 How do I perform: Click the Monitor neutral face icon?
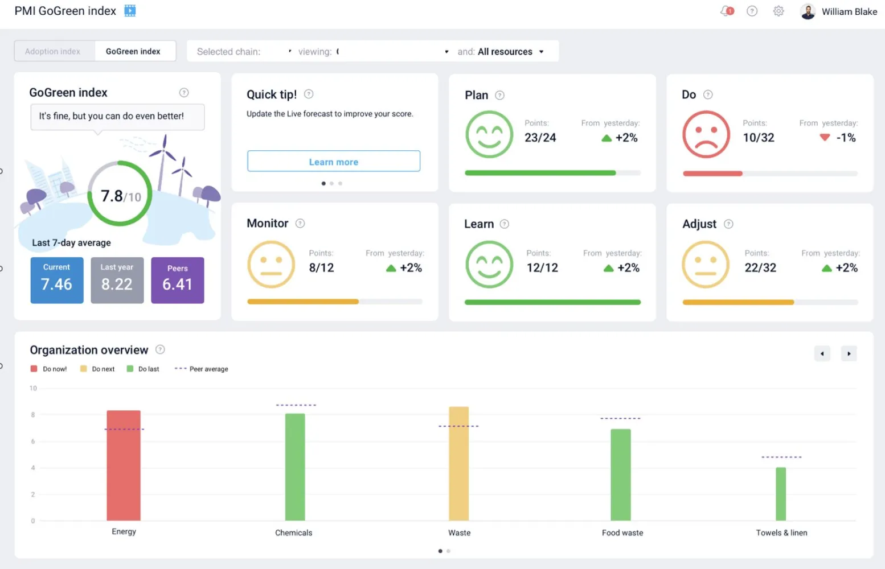pyautogui.click(x=271, y=265)
